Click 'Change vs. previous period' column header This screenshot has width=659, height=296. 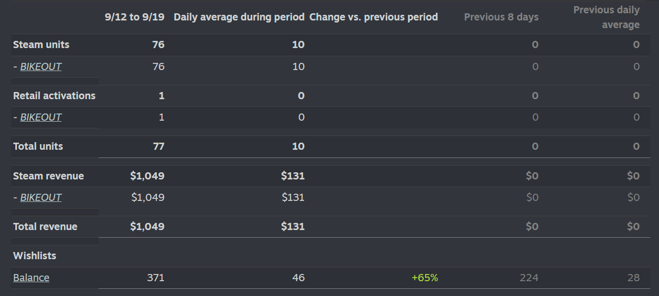373,17
